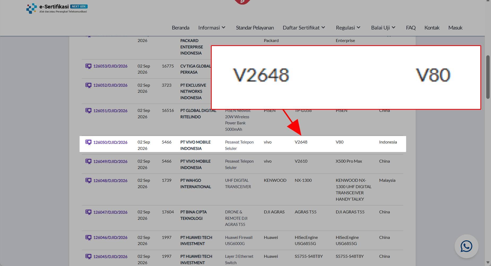Screen dimensions: 491x266
Task: Click the number 16516 cell
Action: 168,111
